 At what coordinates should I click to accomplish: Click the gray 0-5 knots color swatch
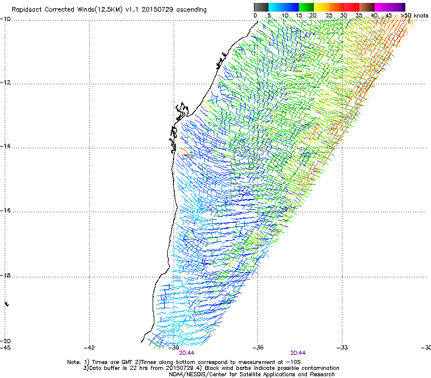point(261,7)
